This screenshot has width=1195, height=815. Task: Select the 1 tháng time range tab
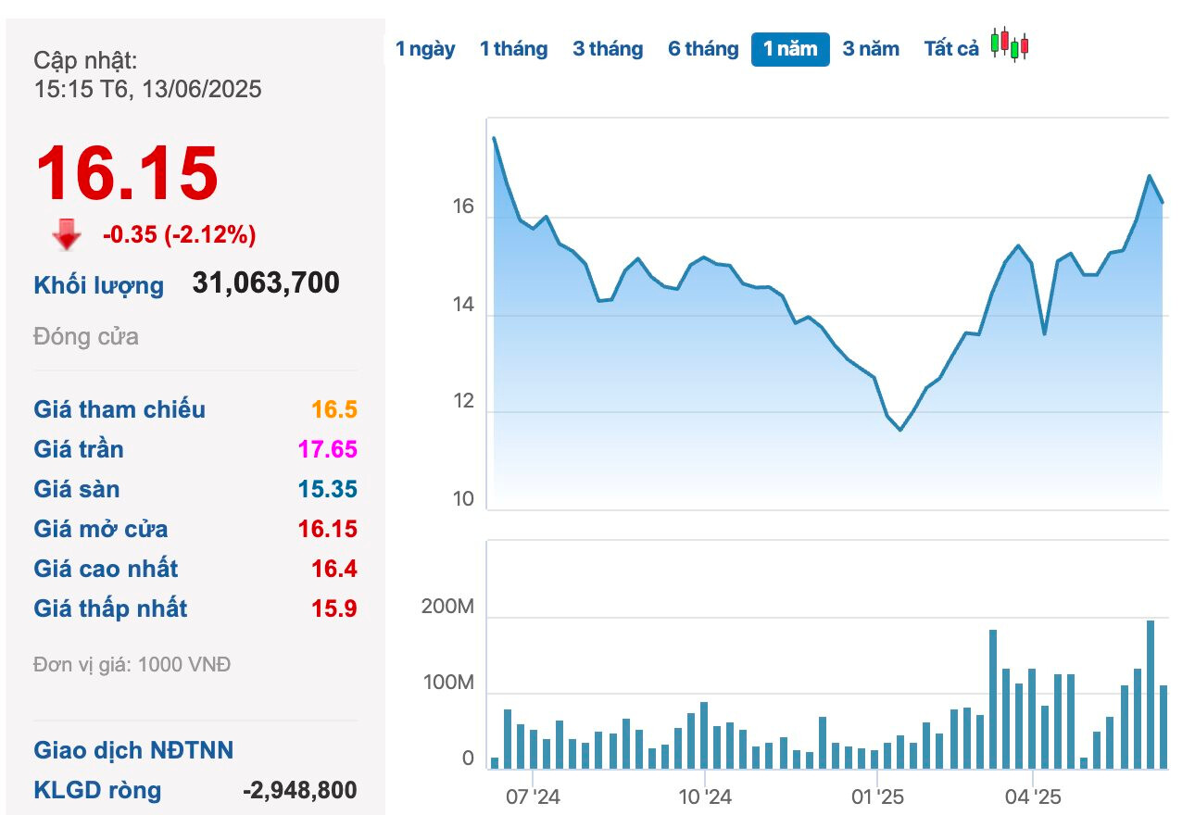(513, 49)
